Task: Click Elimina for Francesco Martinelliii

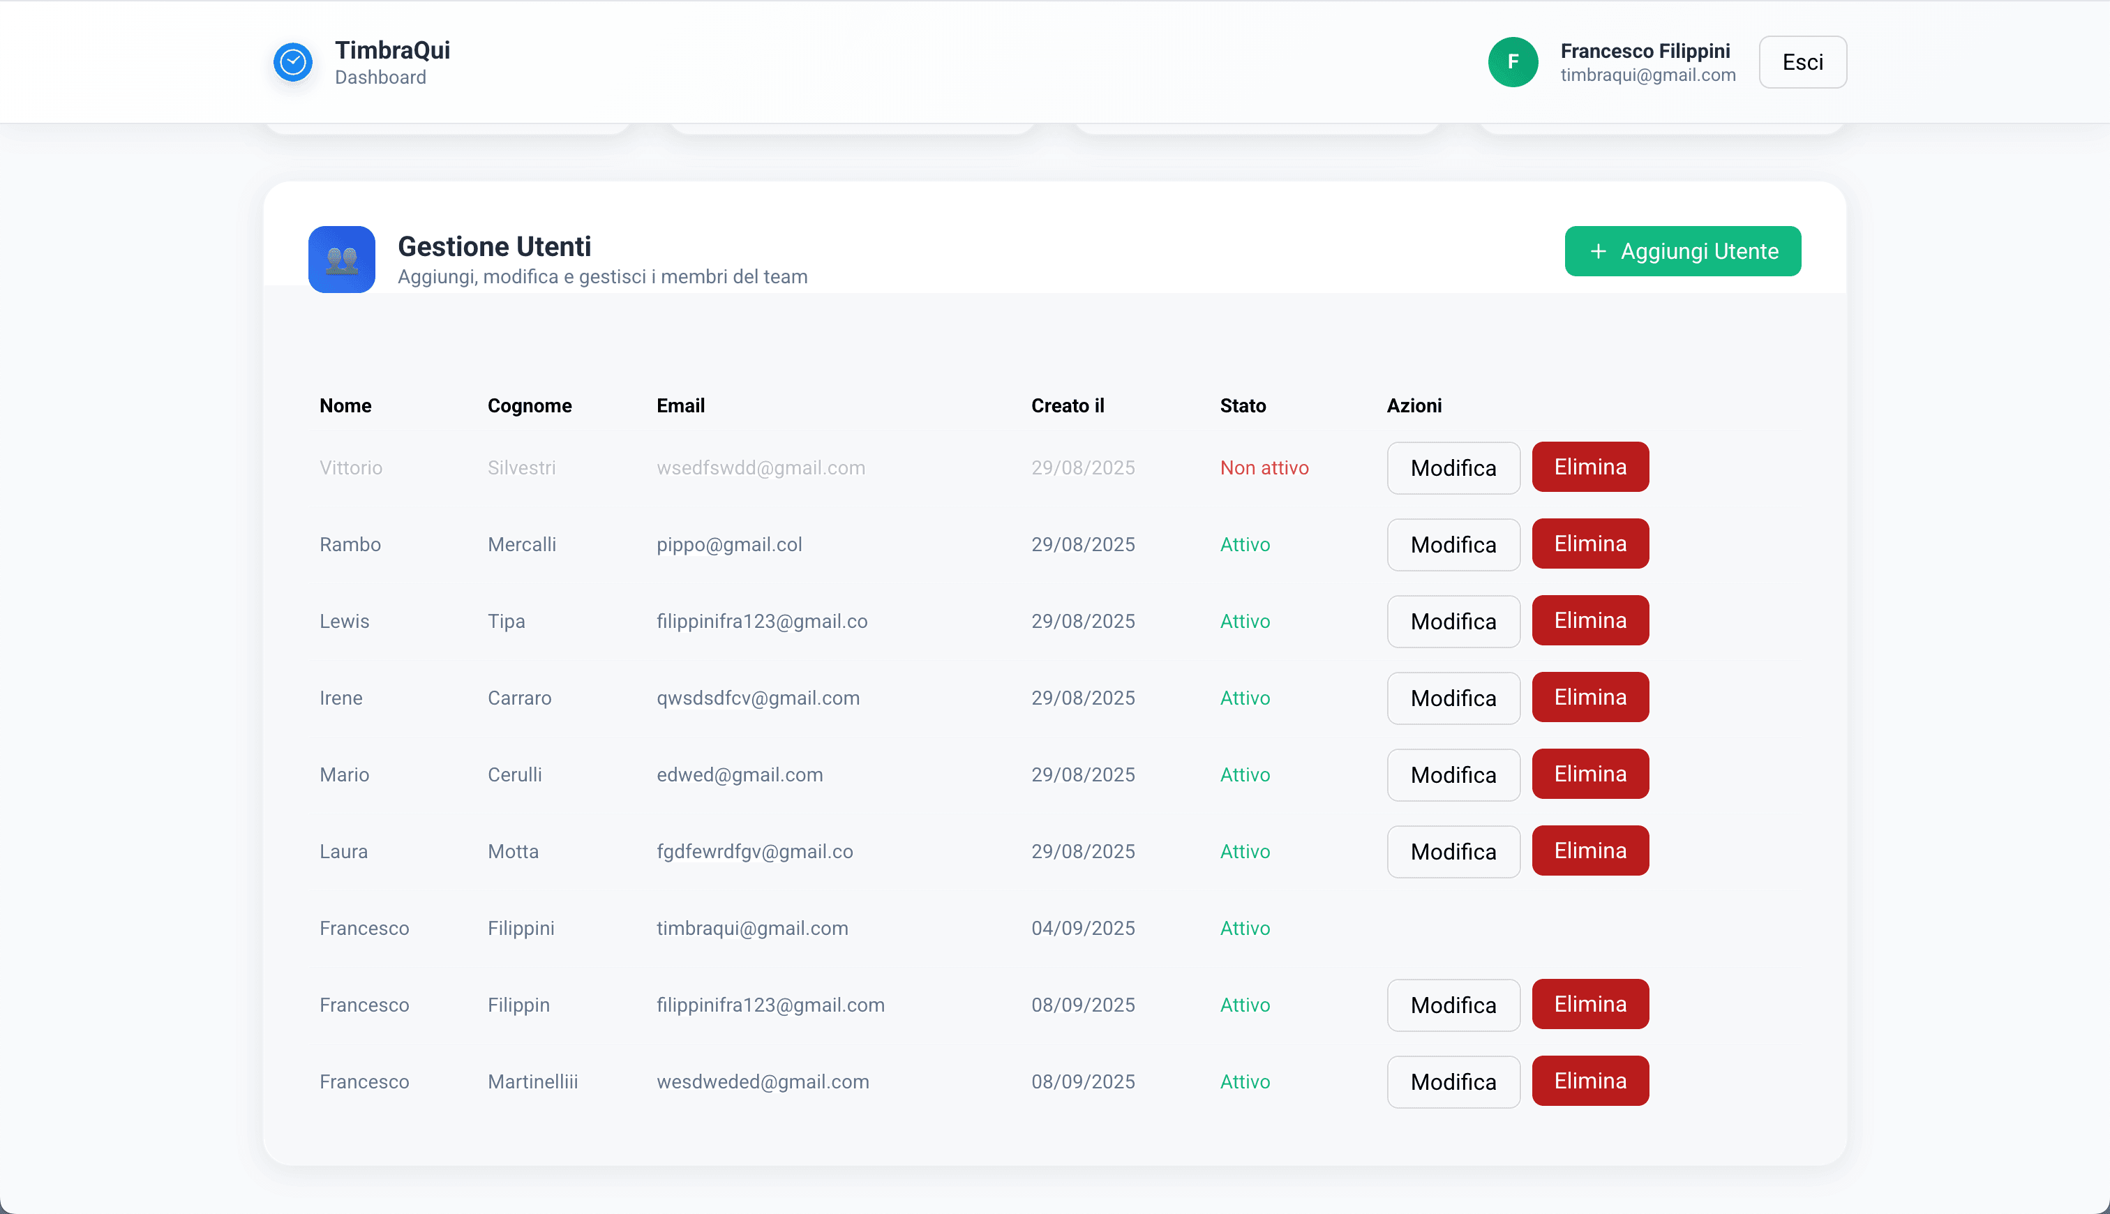Action: 1589,1081
